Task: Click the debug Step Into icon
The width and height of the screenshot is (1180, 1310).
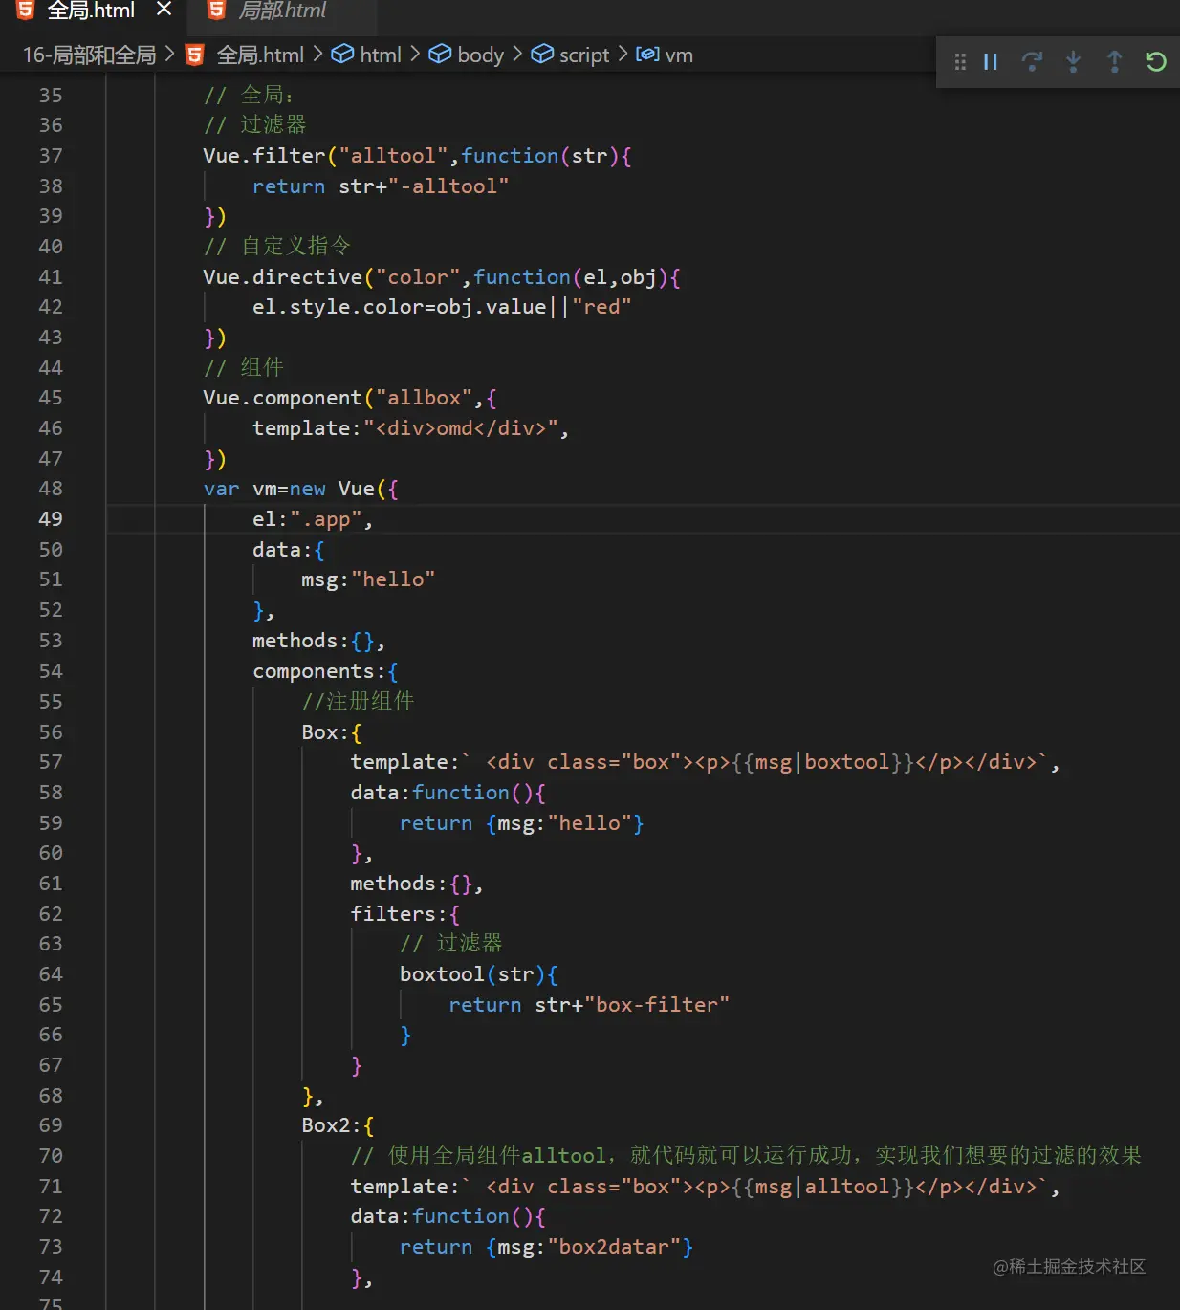Action: (1073, 62)
